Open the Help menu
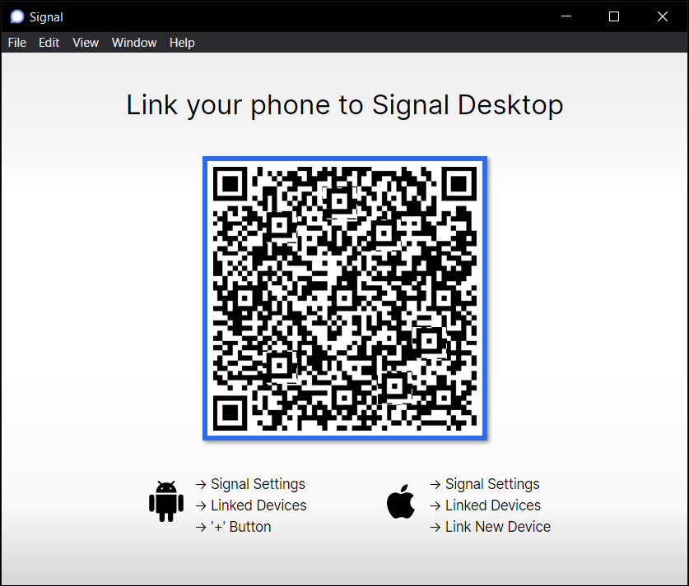 pyautogui.click(x=182, y=43)
